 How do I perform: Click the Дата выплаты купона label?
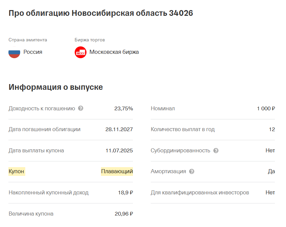(x=36, y=150)
